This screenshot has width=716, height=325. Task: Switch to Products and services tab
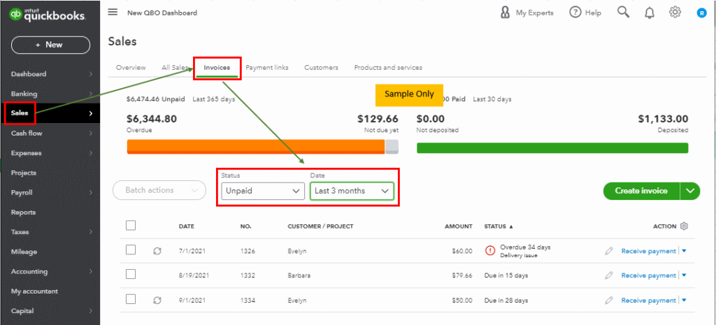(388, 68)
